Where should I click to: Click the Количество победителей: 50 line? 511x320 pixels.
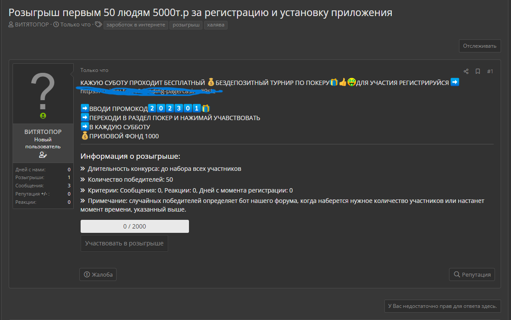[127, 180]
